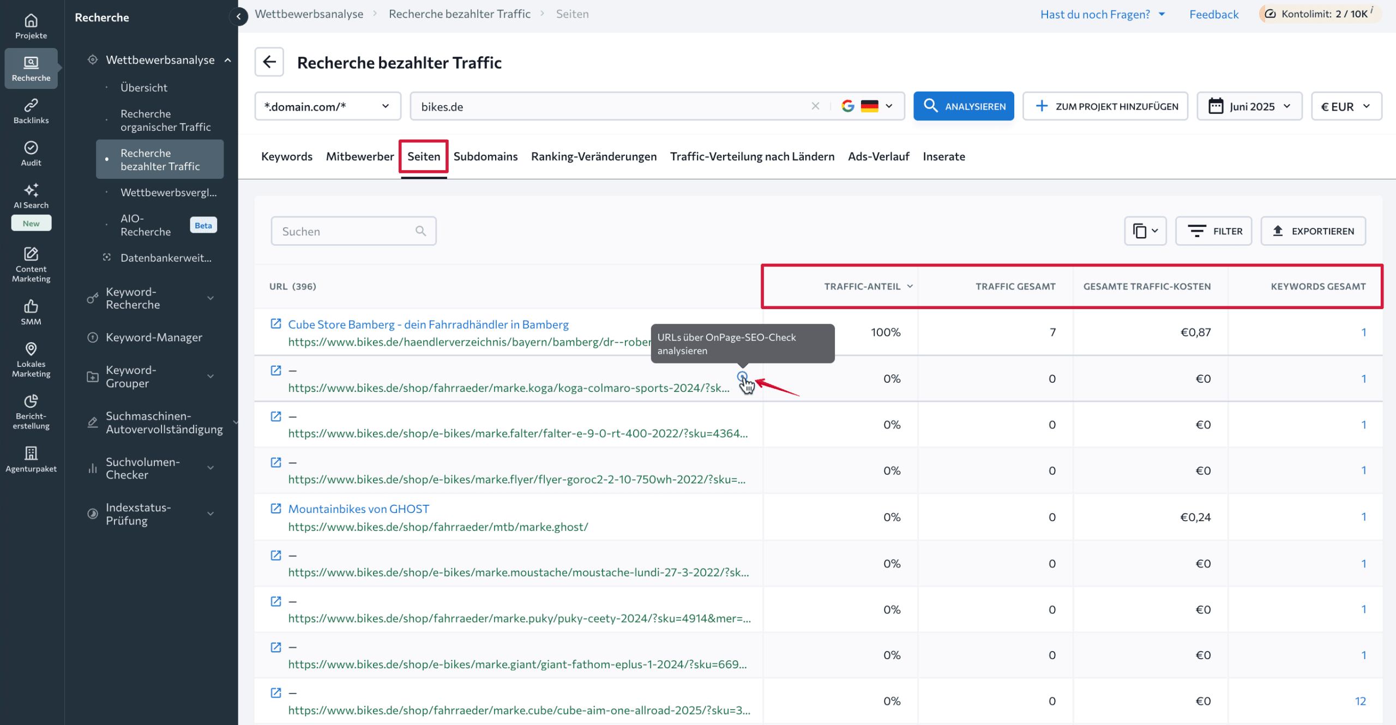Open external link icon for koga-colmaro URL
This screenshot has height=725, width=1396.
(x=276, y=370)
